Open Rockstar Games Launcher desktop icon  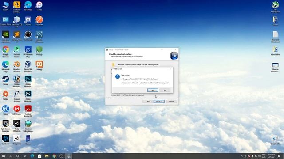point(17,7)
